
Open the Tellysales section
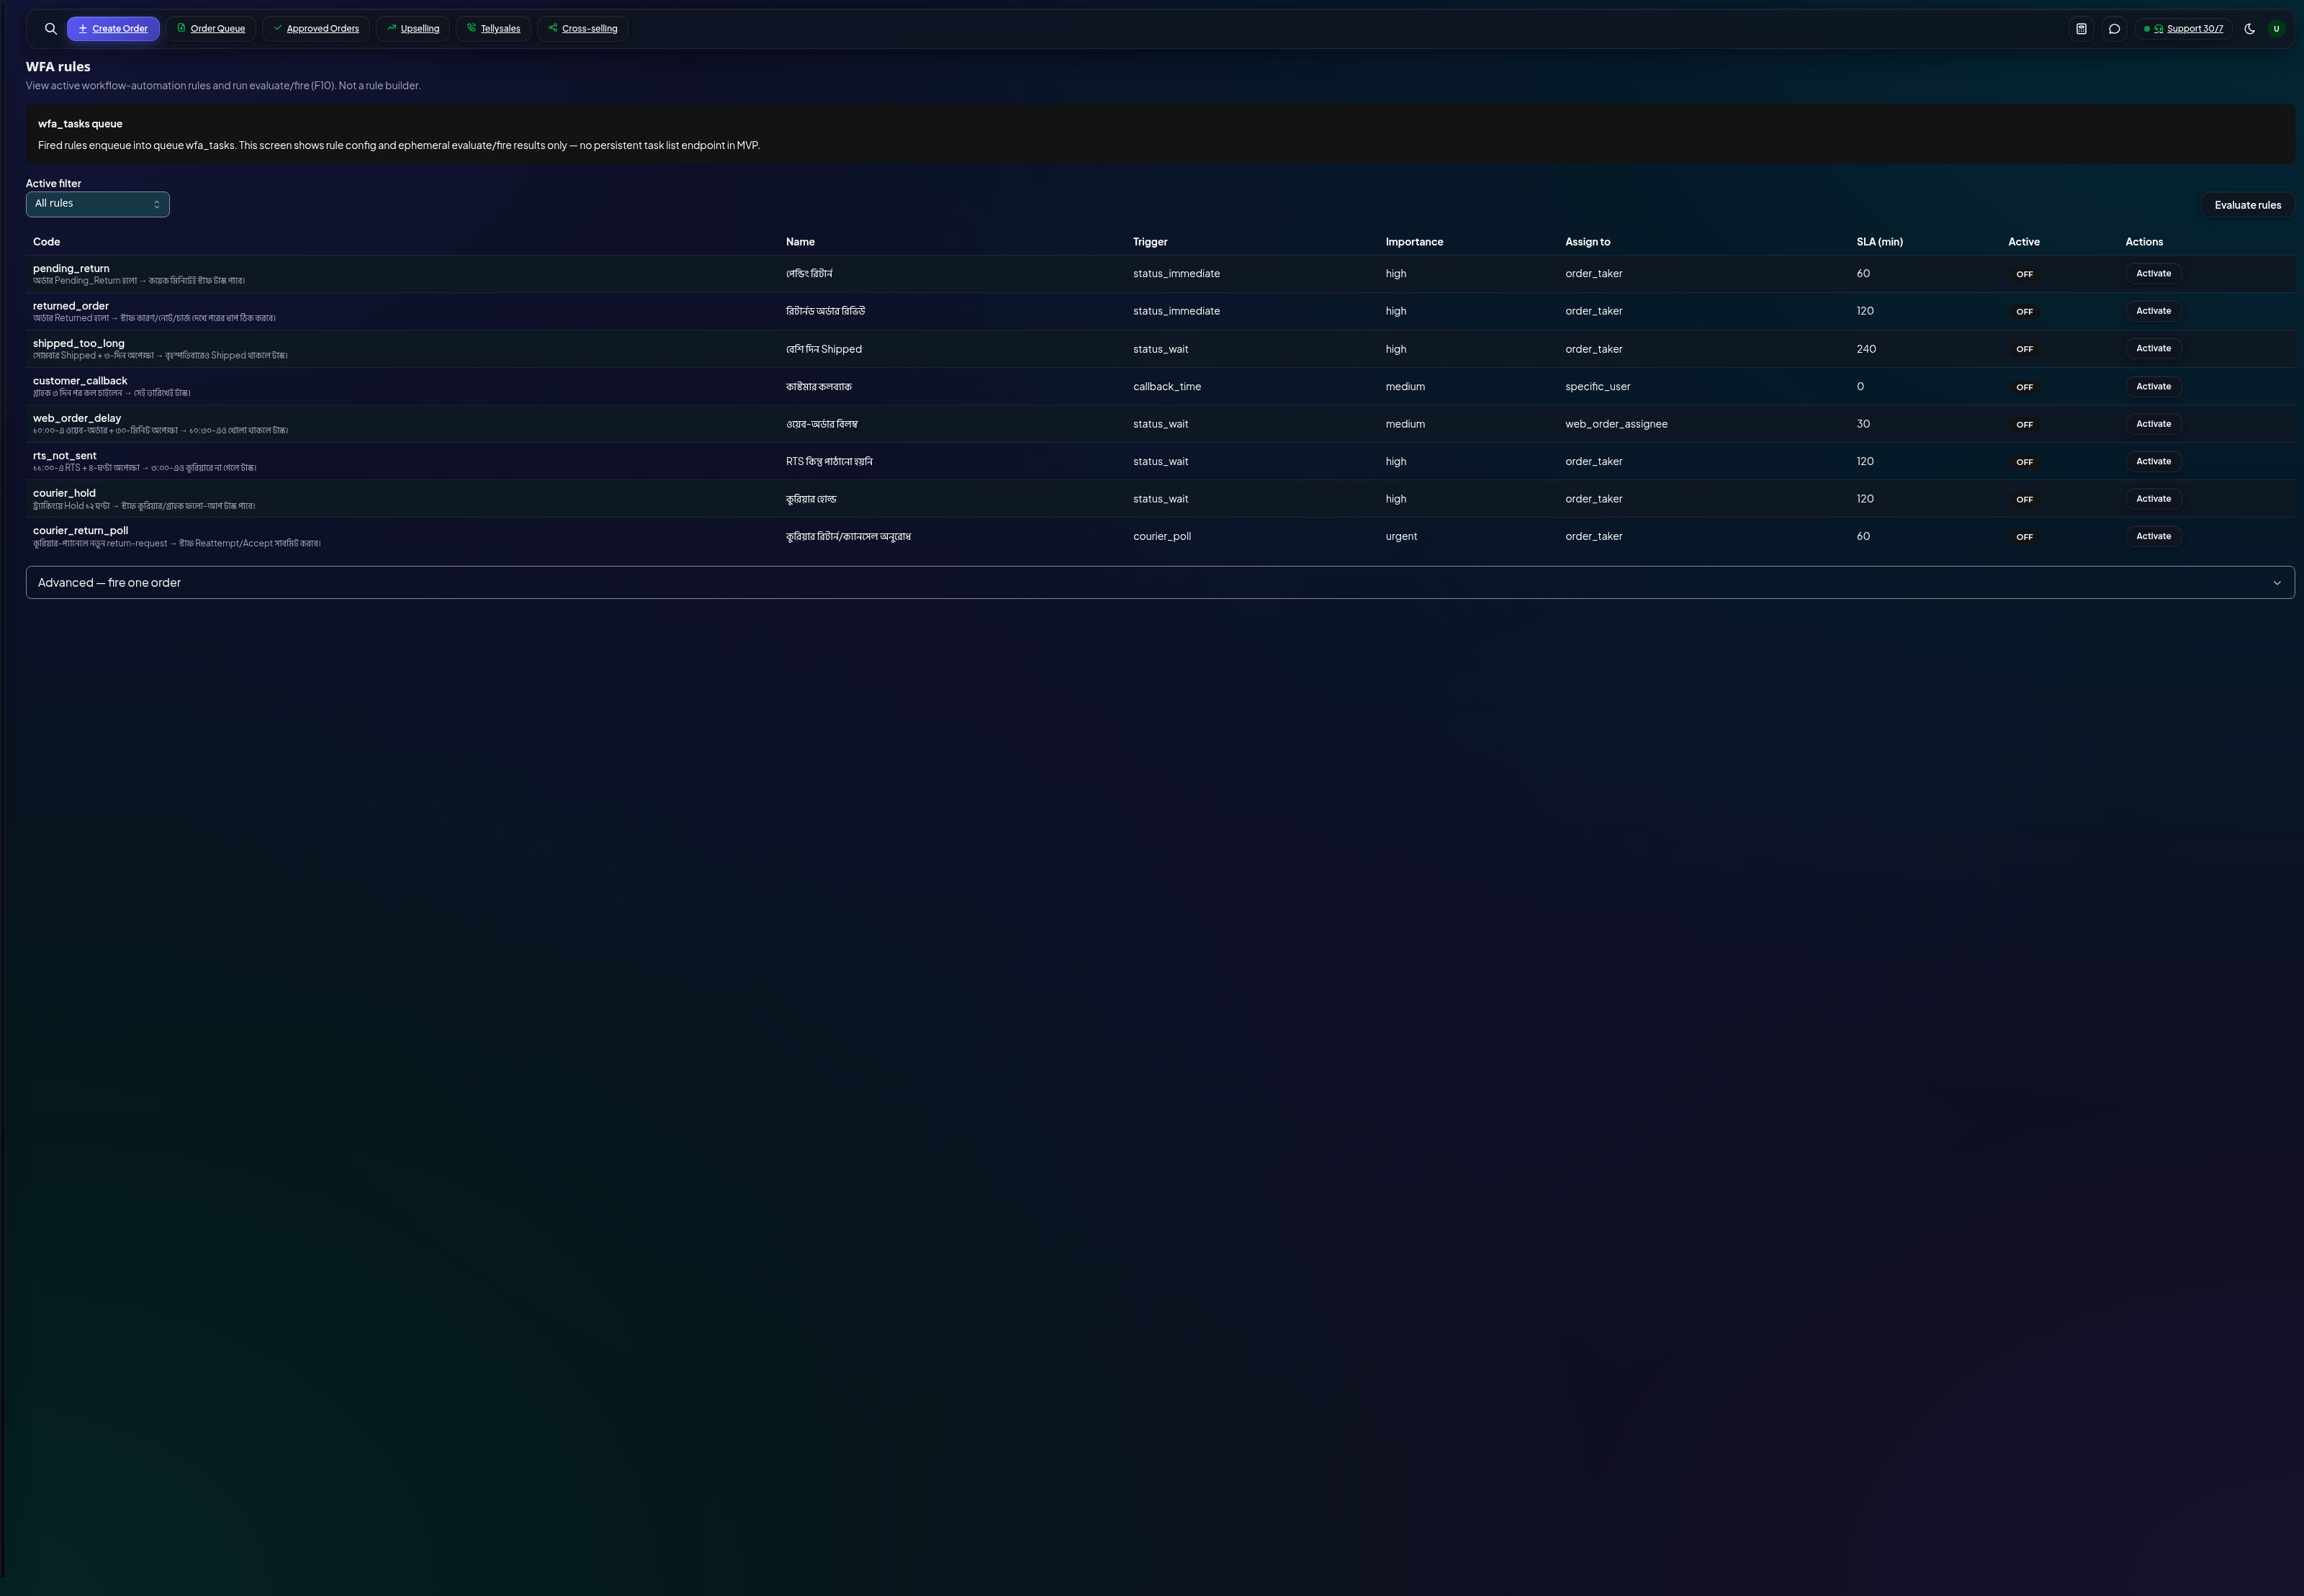493,29
